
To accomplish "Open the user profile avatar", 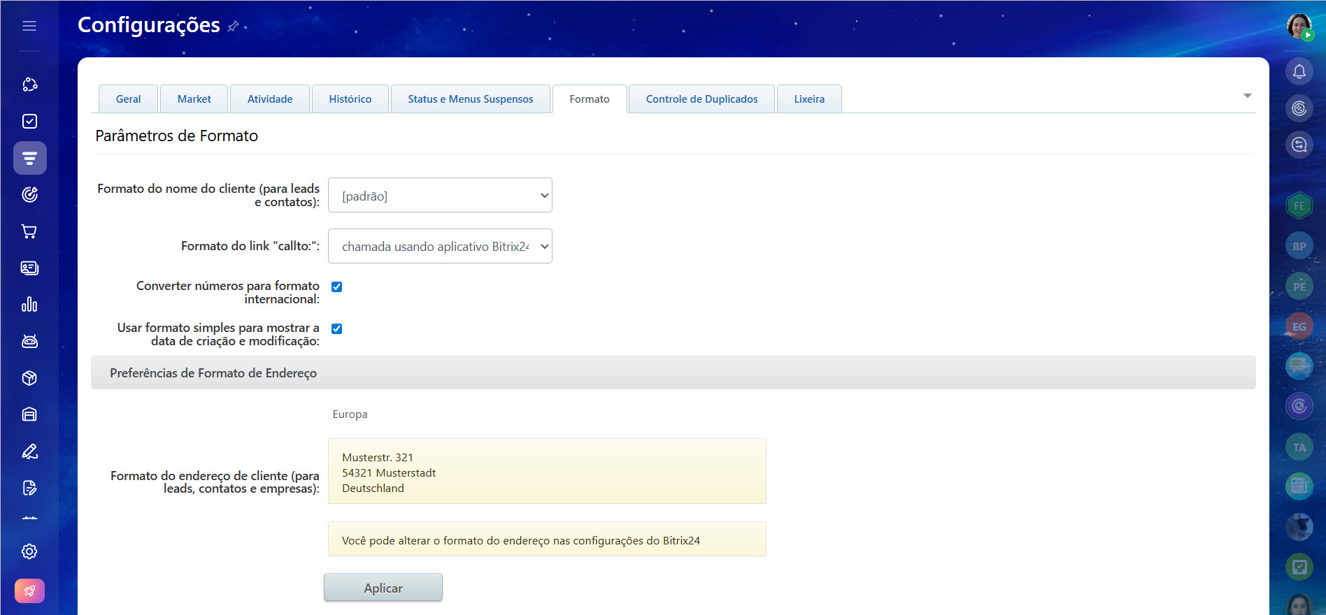I will pyautogui.click(x=1299, y=26).
